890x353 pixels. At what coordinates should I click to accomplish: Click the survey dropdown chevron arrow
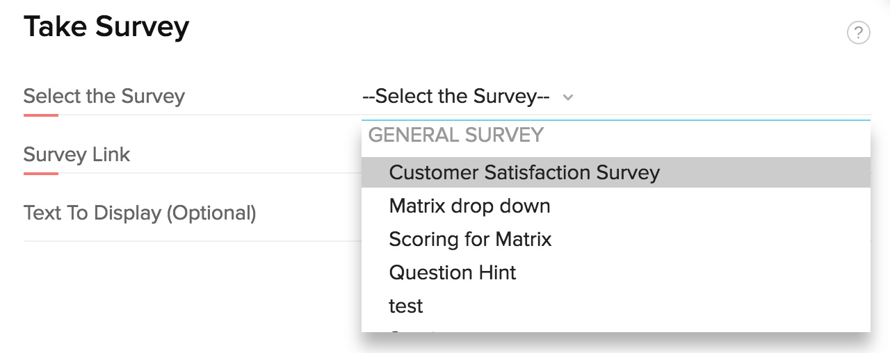[568, 97]
